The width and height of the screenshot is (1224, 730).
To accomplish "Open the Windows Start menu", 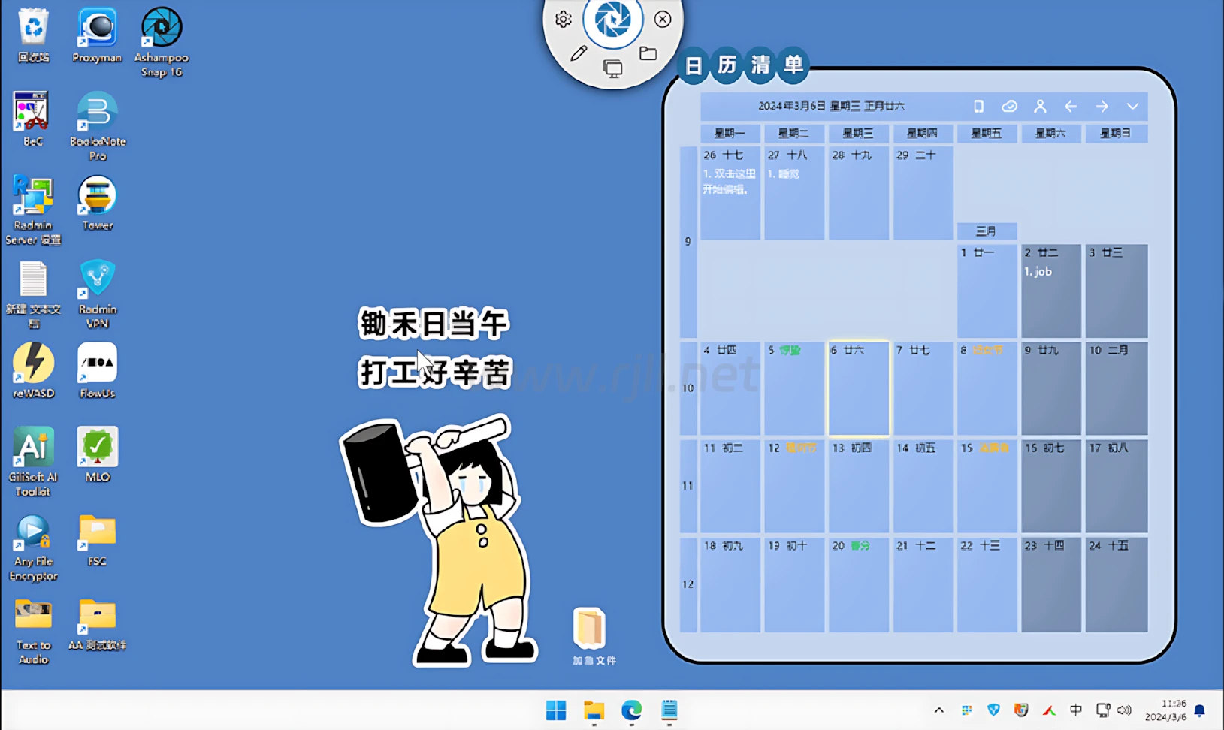I will pyautogui.click(x=556, y=710).
